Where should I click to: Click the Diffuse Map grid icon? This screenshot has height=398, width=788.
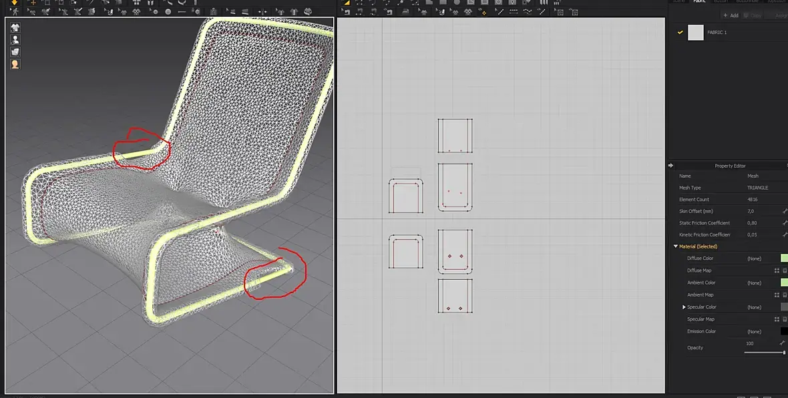(x=777, y=270)
